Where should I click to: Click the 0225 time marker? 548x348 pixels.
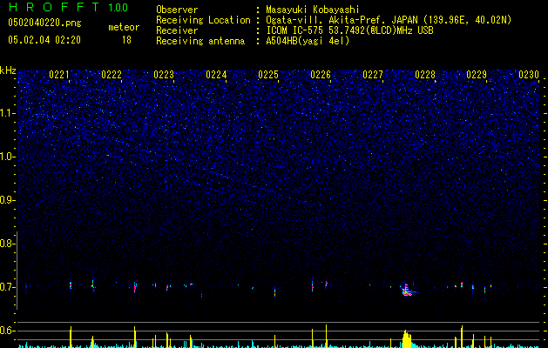tap(268, 75)
